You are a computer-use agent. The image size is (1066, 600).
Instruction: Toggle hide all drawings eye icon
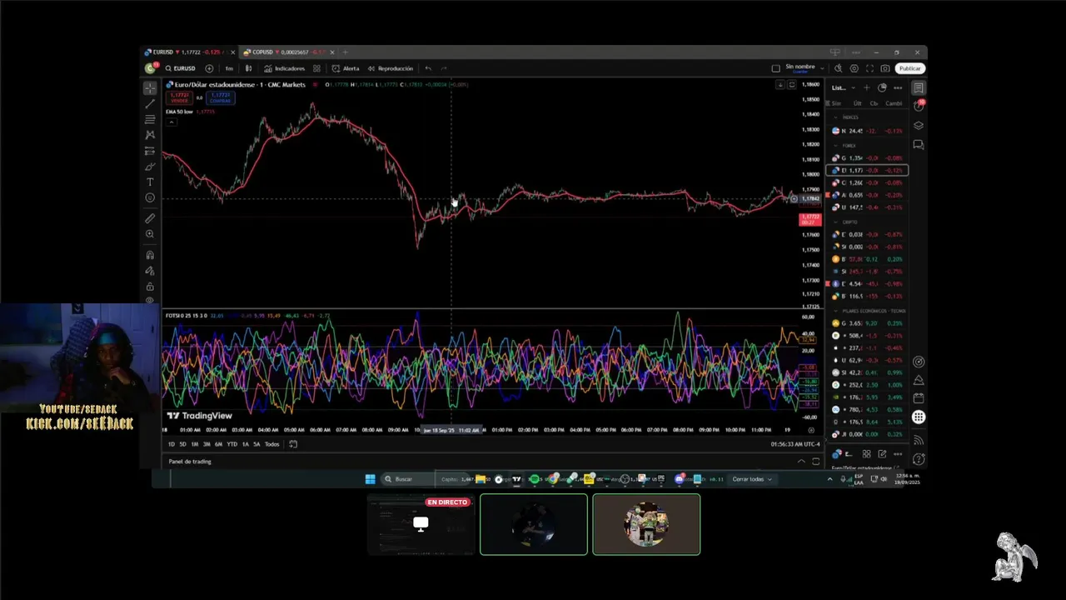[150, 300]
